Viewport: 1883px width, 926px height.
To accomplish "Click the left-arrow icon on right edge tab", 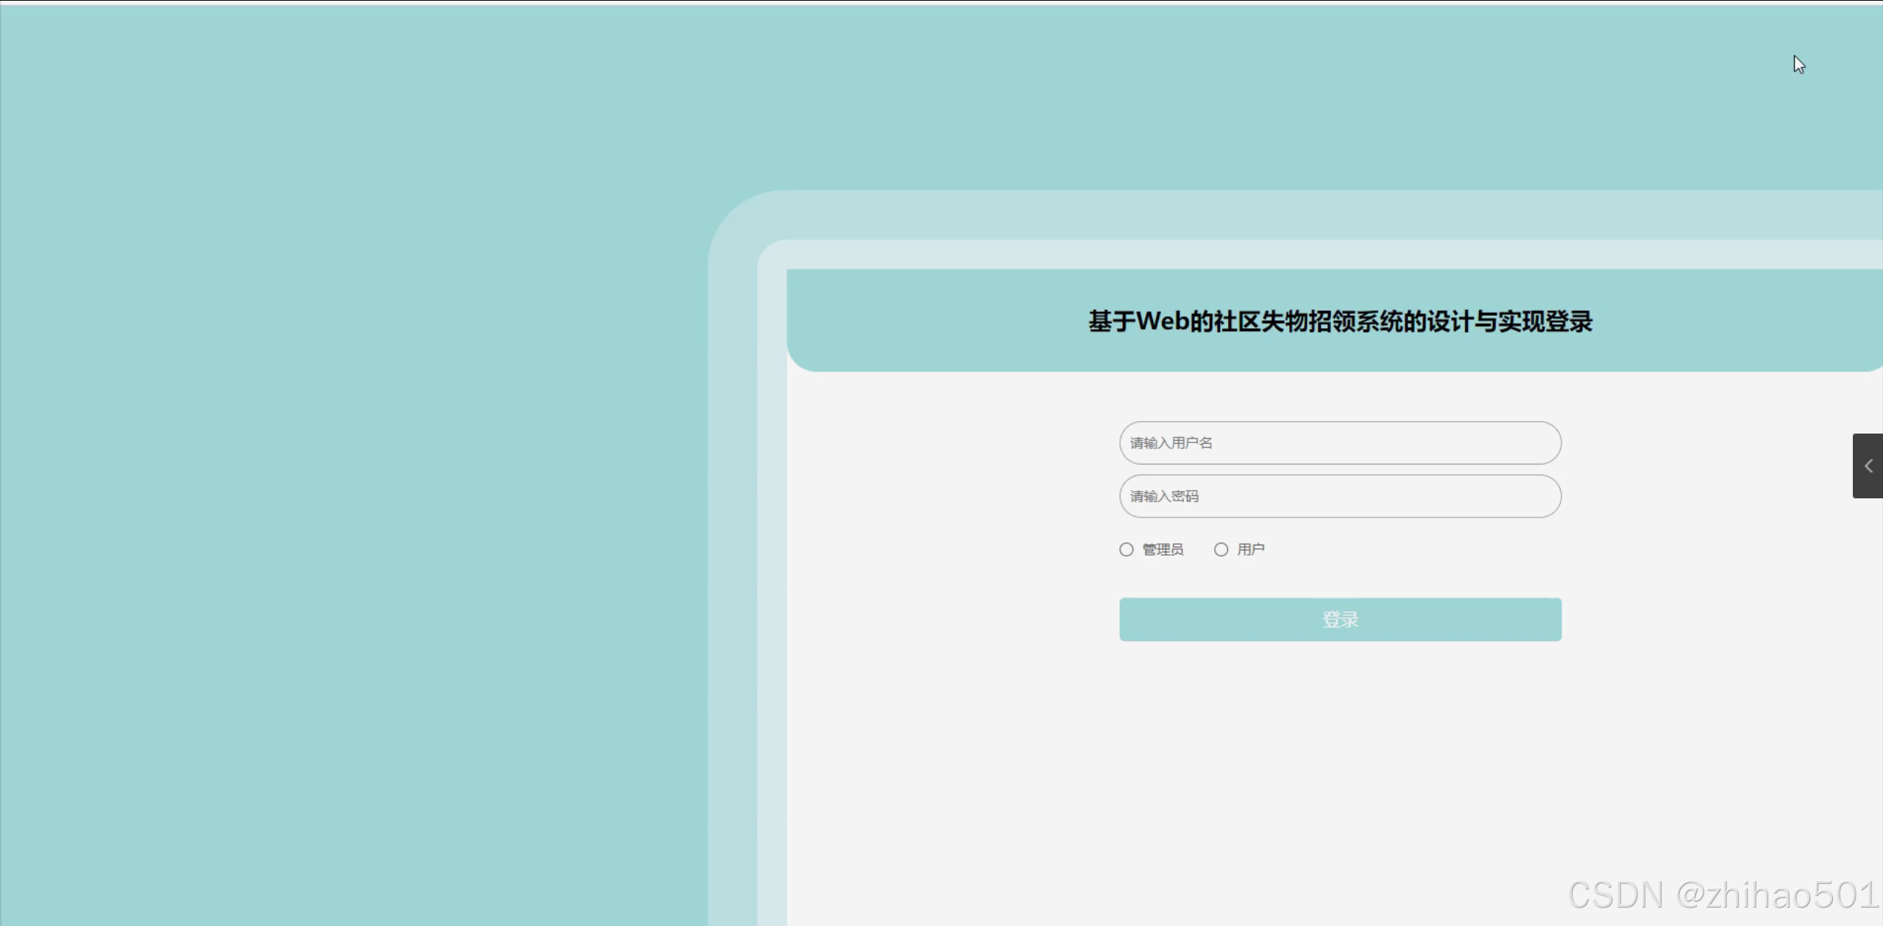I will coord(1868,465).
